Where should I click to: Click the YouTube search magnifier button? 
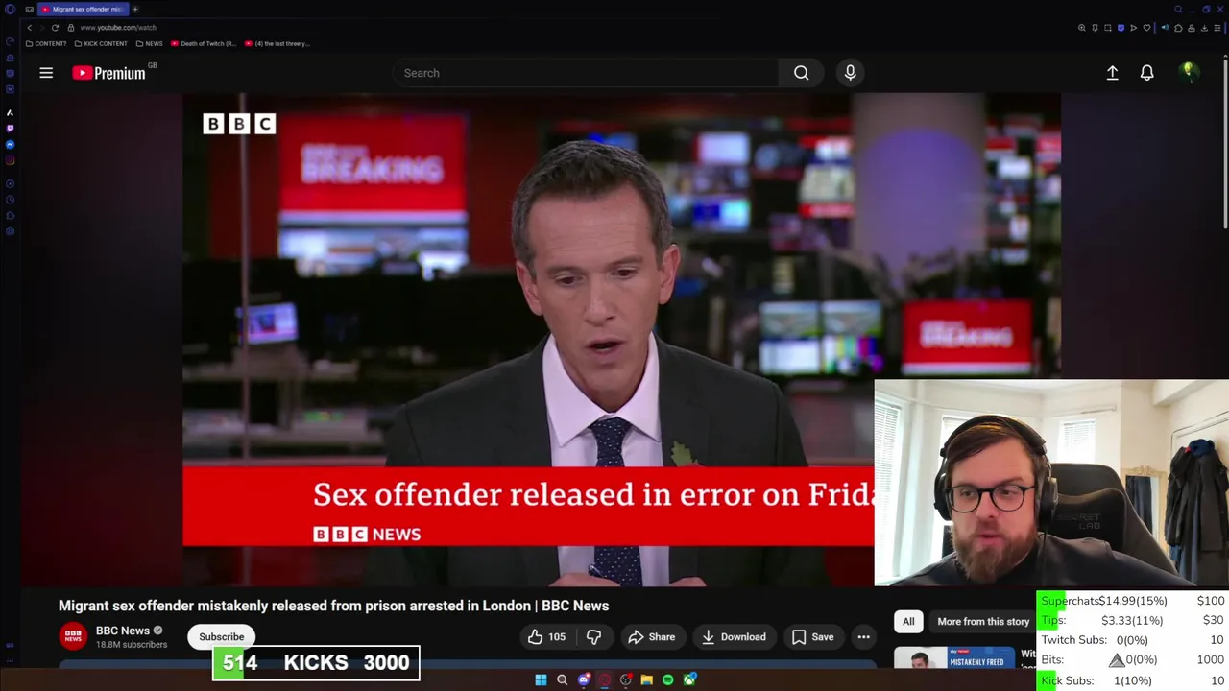point(801,73)
